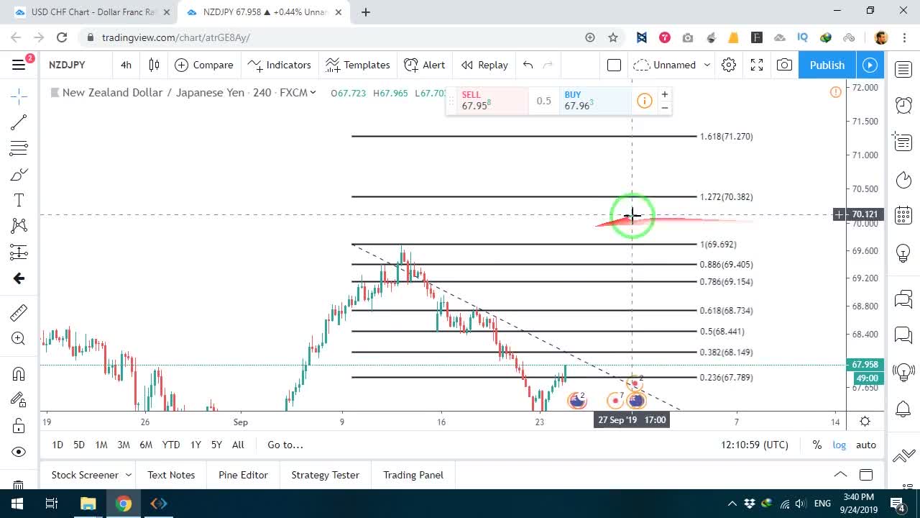Hide all drawings with eye icon
Screen dimensions: 920x518
[19, 452]
